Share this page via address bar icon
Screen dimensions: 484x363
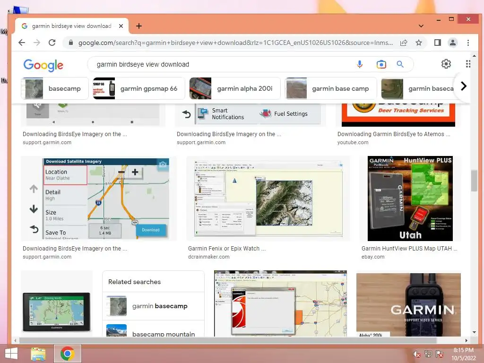tap(404, 43)
